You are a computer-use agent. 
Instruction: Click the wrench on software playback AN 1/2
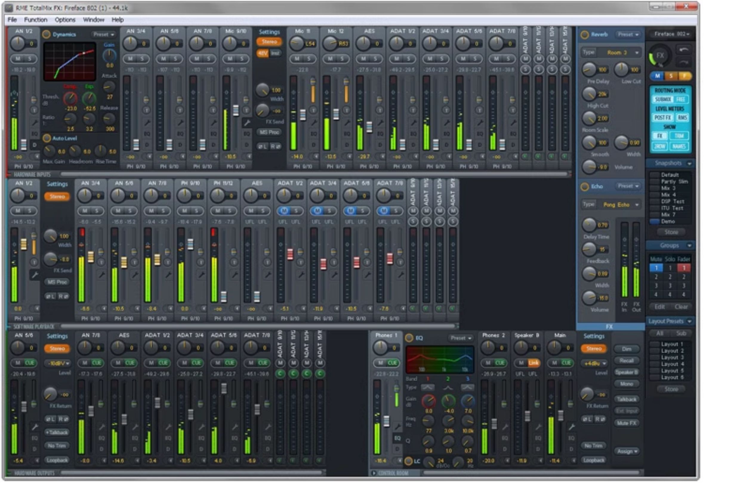[35, 275]
